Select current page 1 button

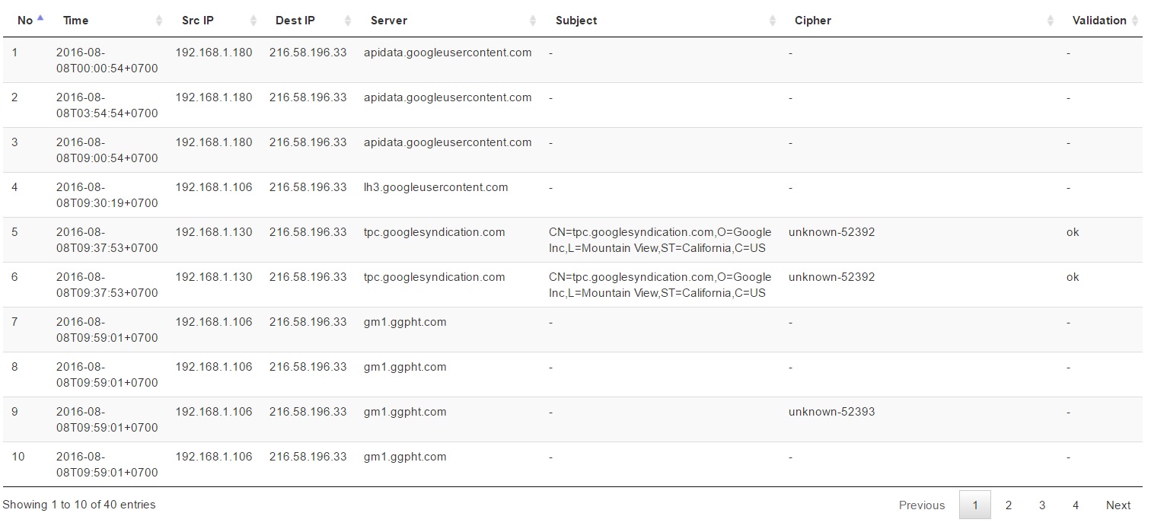point(975,505)
